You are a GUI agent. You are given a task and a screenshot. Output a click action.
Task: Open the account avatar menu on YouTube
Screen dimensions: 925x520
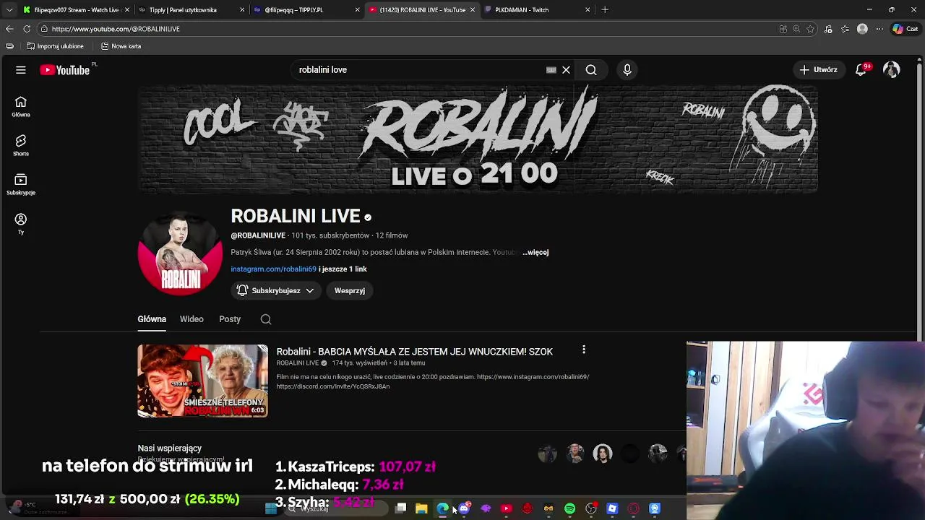coord(892,70)
